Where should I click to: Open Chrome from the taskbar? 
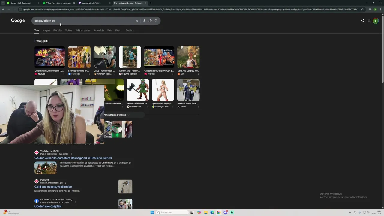pos(219,212)
